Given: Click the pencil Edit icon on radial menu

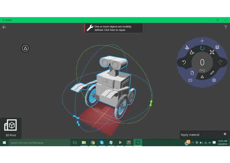Looking at the screenshot, I should pos(212,73).
